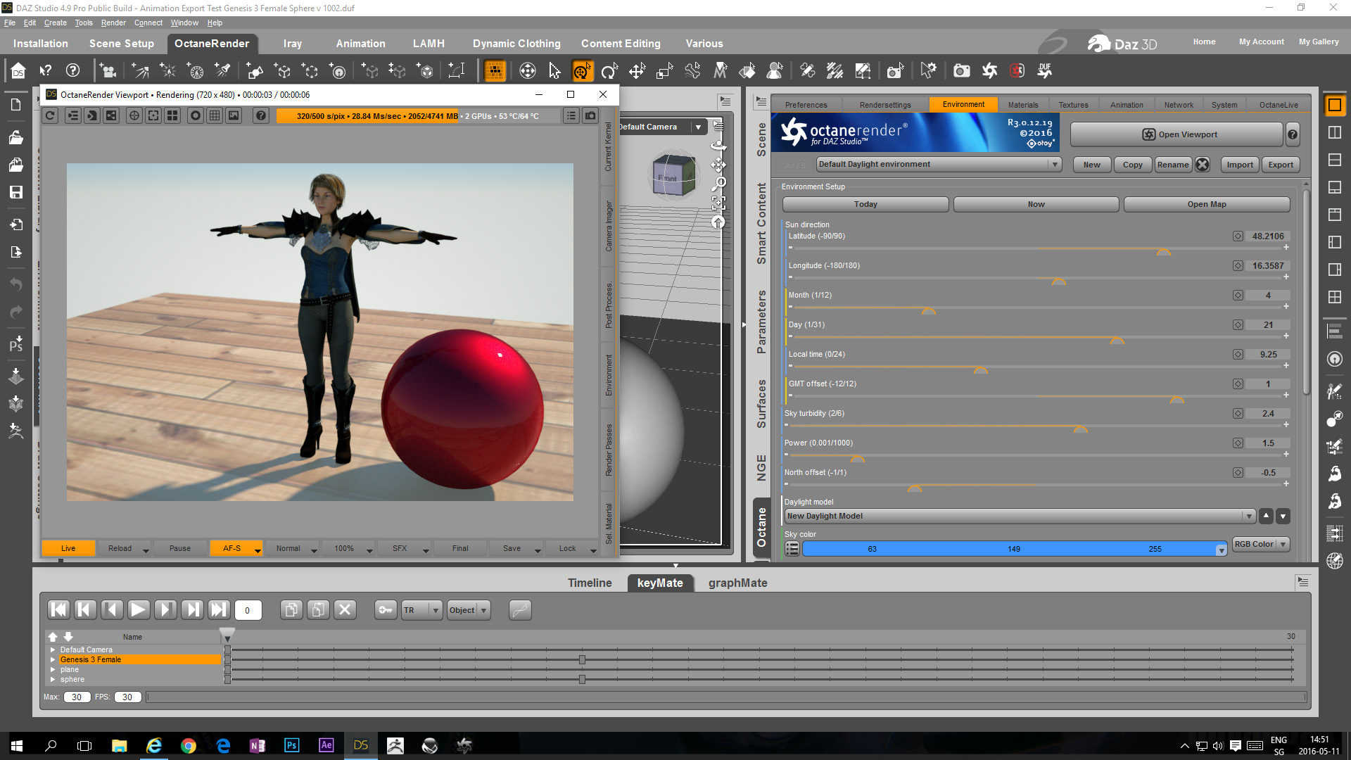Switch to the graphMate tab
The width and height of the screenshot is (1351, 760).
[x=737, y=583]
